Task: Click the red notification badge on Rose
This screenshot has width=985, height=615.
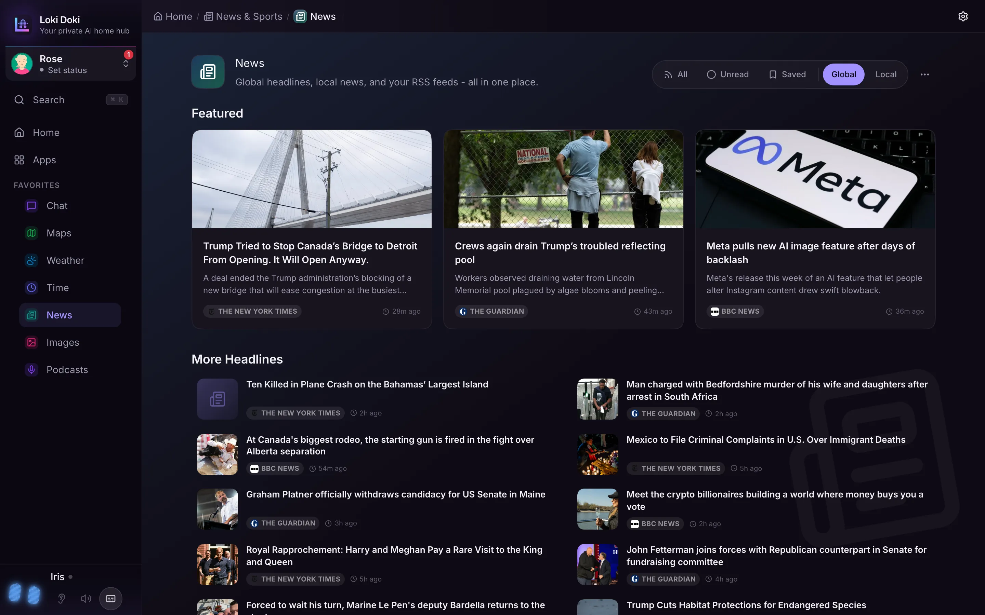Action: tap(128, 55)
